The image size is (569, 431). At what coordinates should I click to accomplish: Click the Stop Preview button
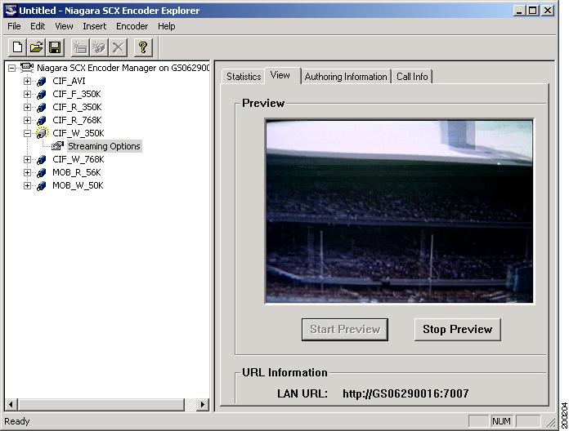click(x=457, y=329)
